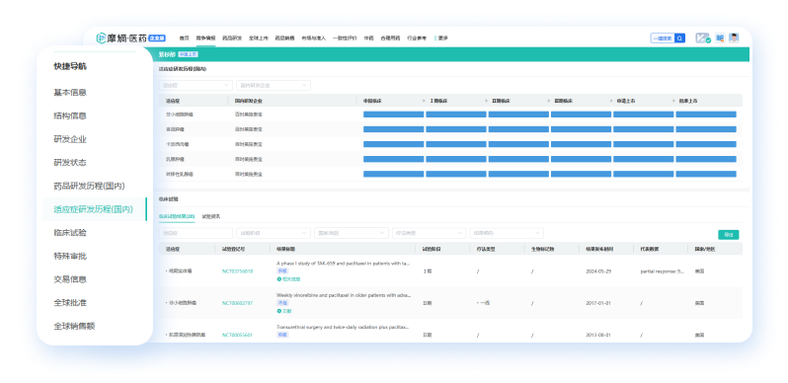The image size is (788, 383).
Task: Open 中药 navigation item
Action: coord(369,38)
